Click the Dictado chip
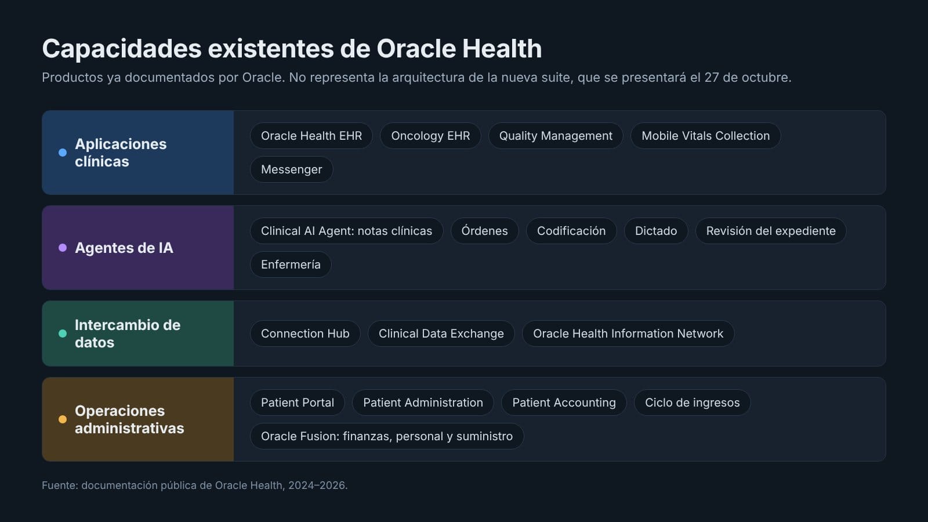This screenshot has width=928, height=522. coord(656,231)
